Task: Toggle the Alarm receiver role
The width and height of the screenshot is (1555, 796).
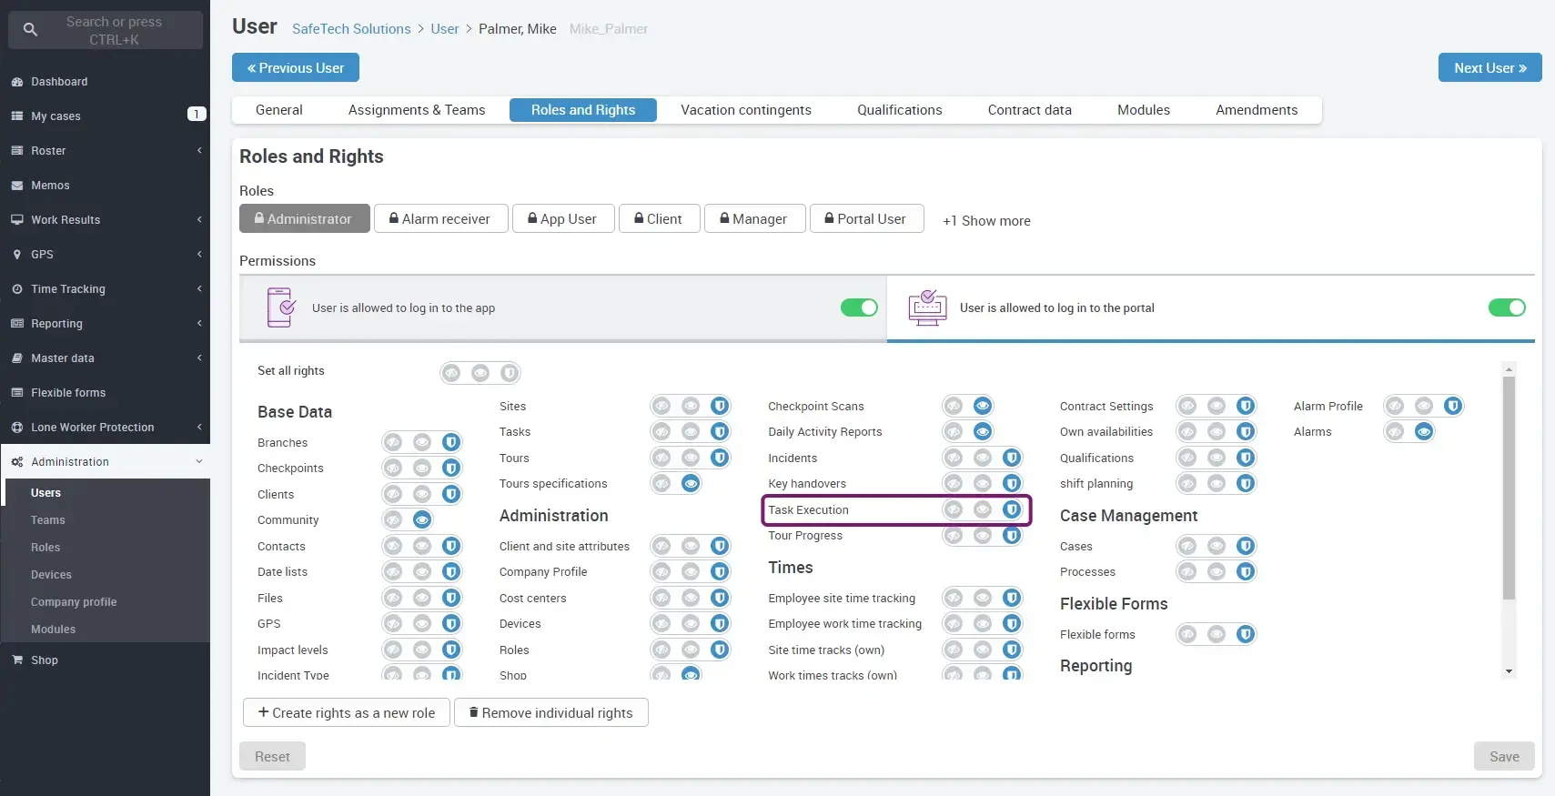Action: (x=440, y=219)
